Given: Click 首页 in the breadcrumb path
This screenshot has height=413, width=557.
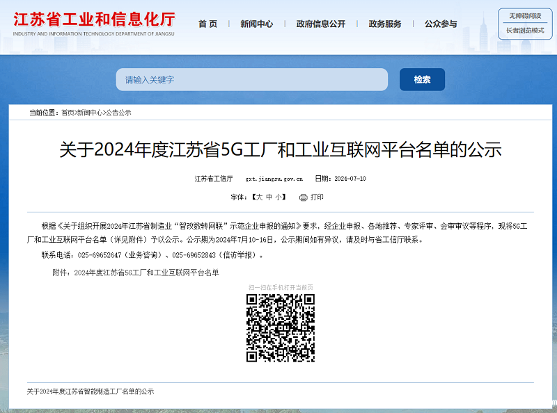Looking at the screenshot, I should click(x=68, y=113).
